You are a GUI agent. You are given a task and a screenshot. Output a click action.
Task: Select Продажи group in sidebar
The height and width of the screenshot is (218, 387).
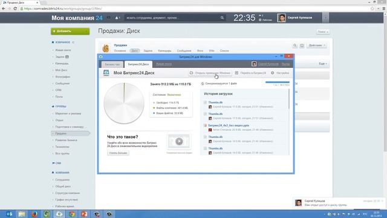coord(70,133)
